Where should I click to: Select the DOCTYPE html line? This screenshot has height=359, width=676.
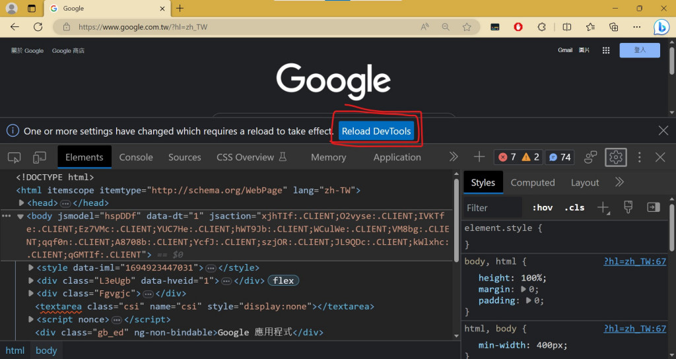tap(55, 177)
